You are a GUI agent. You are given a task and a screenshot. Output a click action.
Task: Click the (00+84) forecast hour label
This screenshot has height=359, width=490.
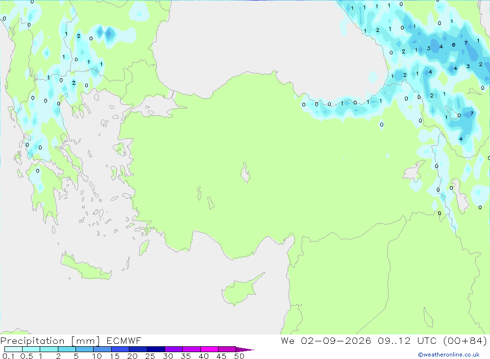tap(465, 340)
